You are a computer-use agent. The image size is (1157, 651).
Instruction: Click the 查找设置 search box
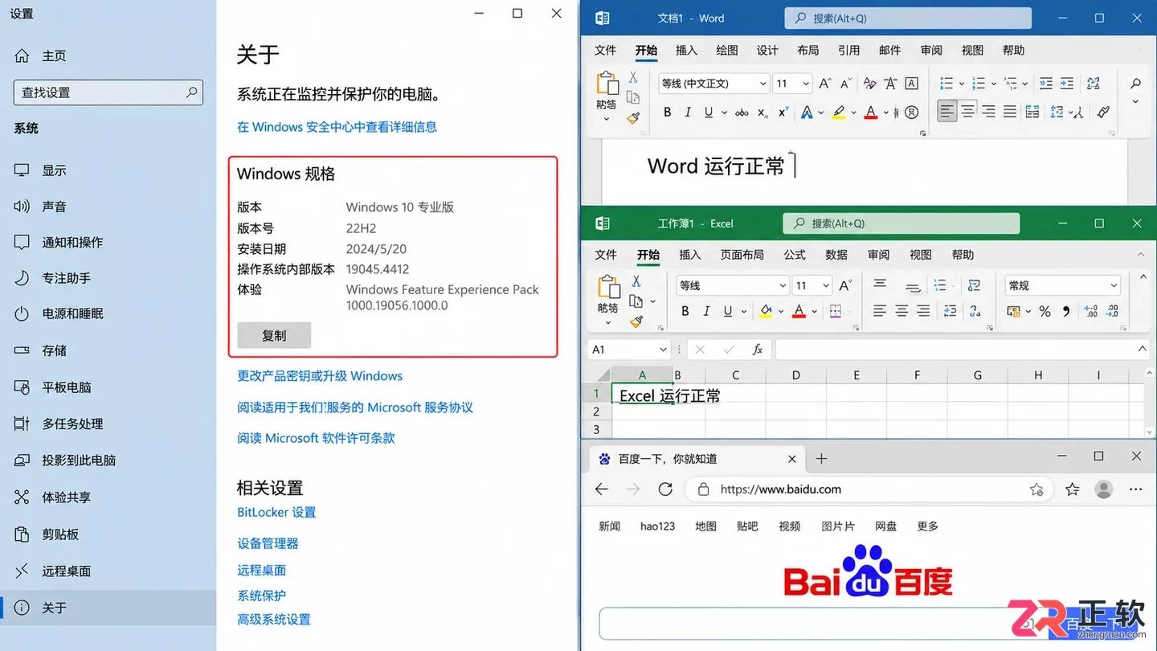(108, 92)
